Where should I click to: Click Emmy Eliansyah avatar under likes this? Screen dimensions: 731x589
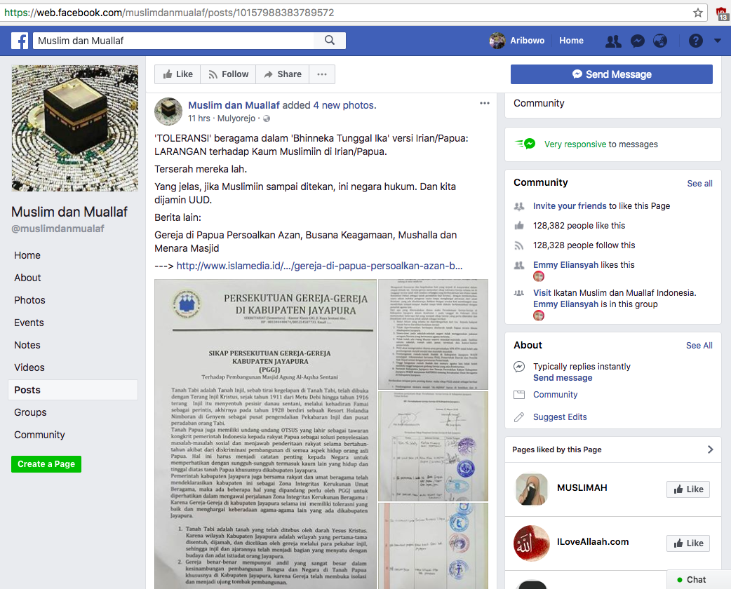tap(539, 277)
